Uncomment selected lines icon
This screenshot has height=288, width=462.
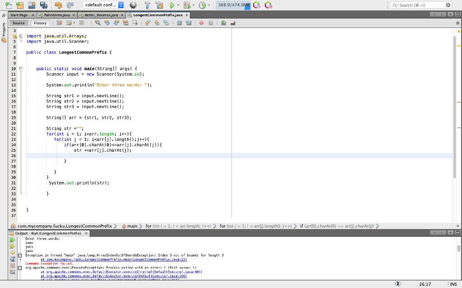coord(233,22)
